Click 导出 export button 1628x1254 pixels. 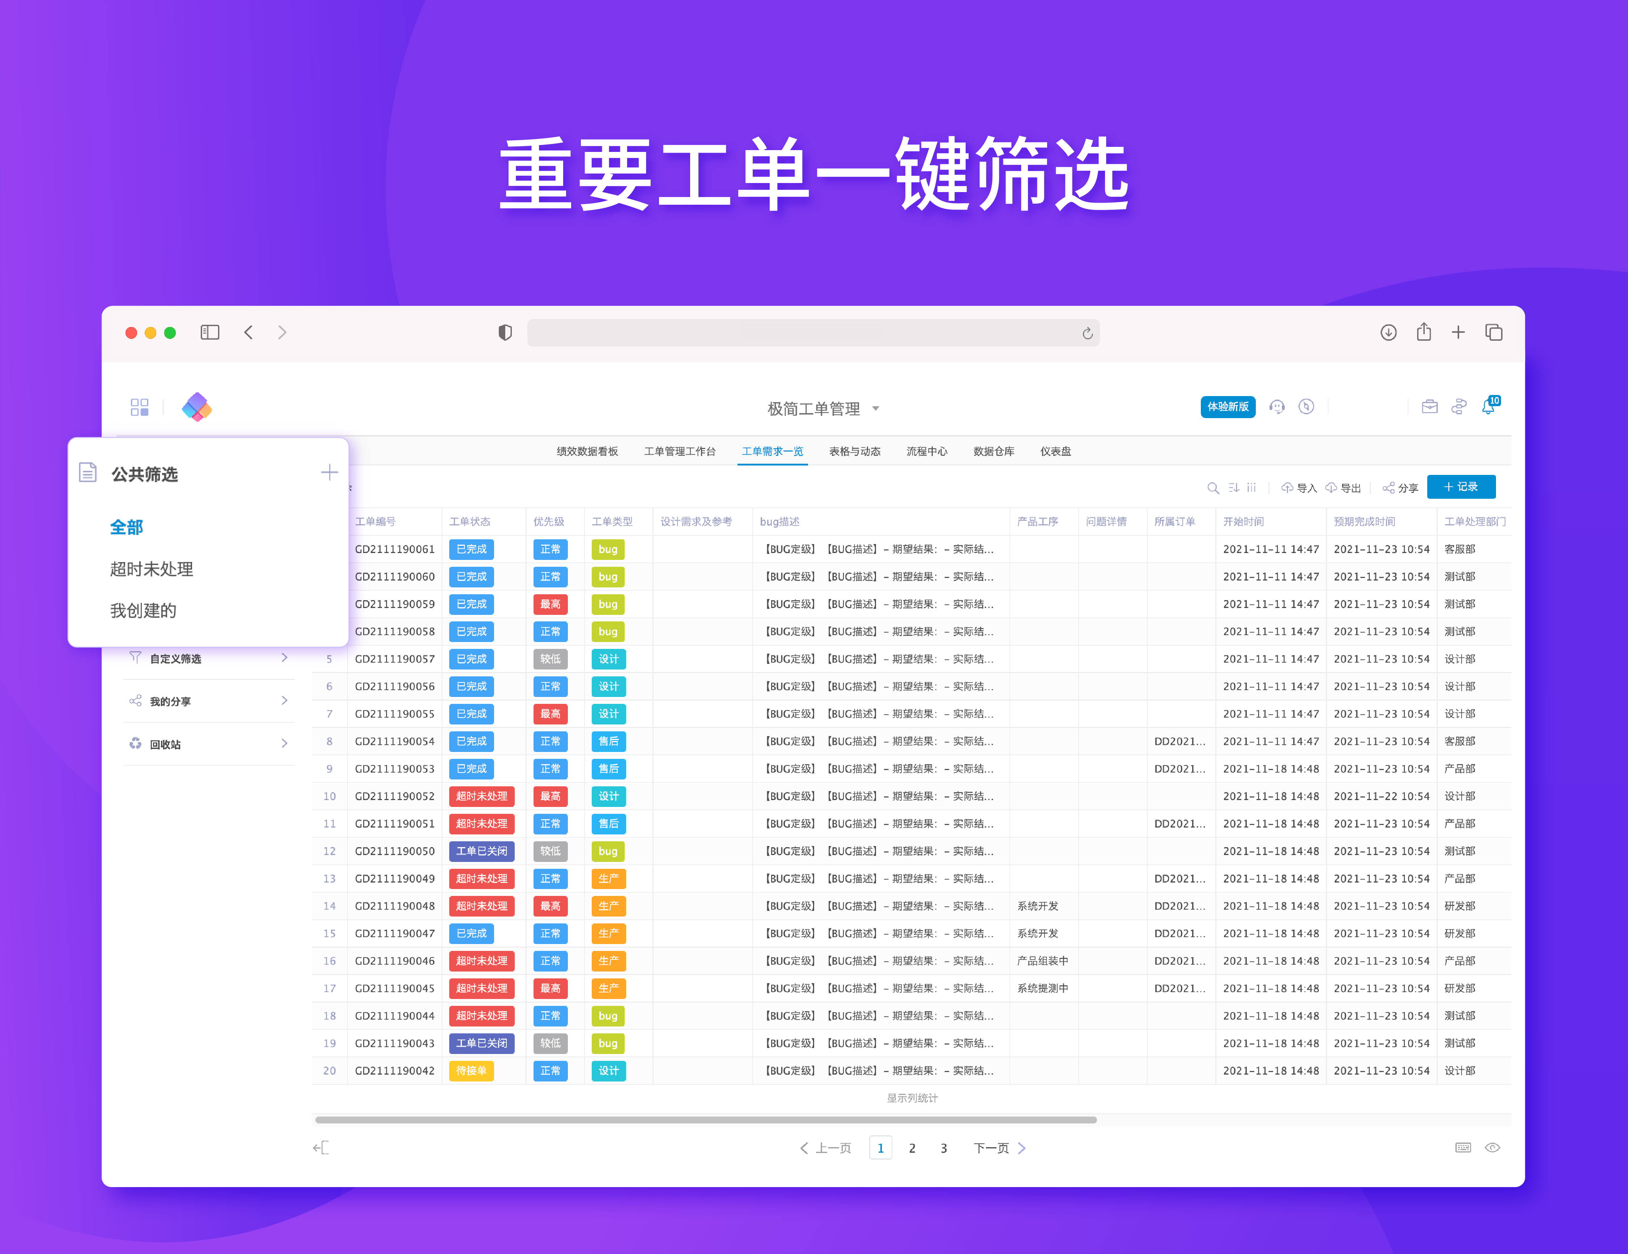(x=1343, y=488)
